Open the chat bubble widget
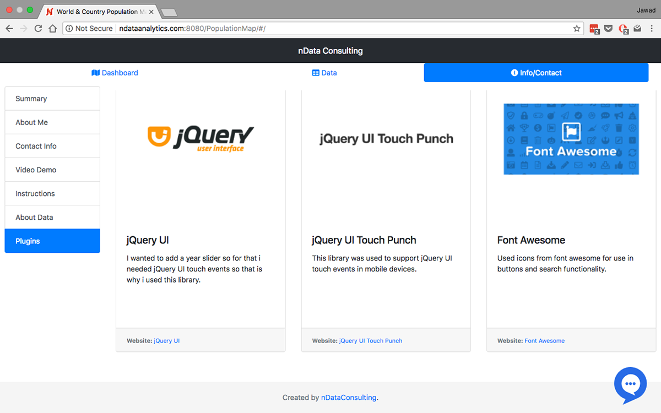Image resolution: width=661 pixels, height=413 pixels. coord(630,384)
